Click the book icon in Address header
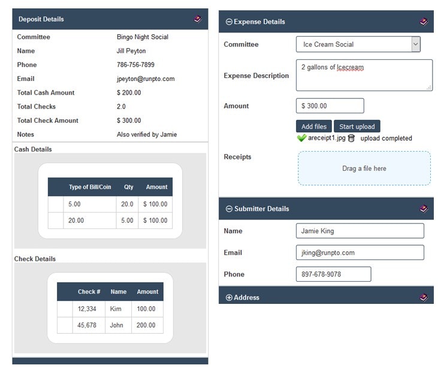This screenshot has height=371, width=438. tap(424, 297)
